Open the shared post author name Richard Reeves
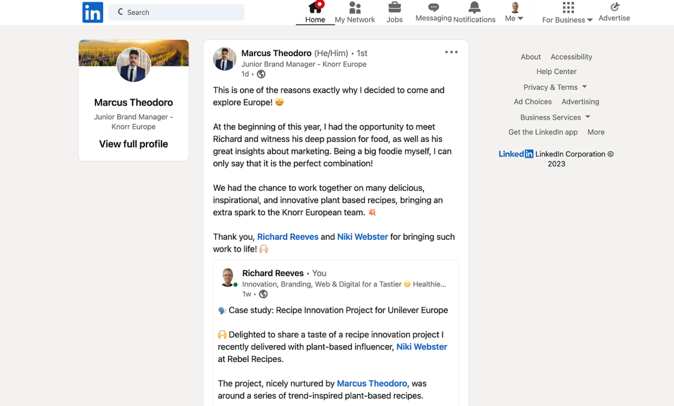The width and height of the screenshot is (674, 406). (273, 273)
